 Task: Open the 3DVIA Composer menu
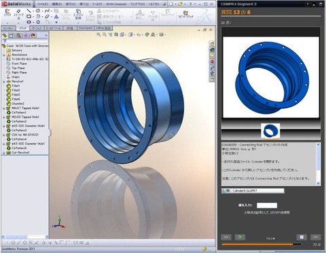click(116, 4)
